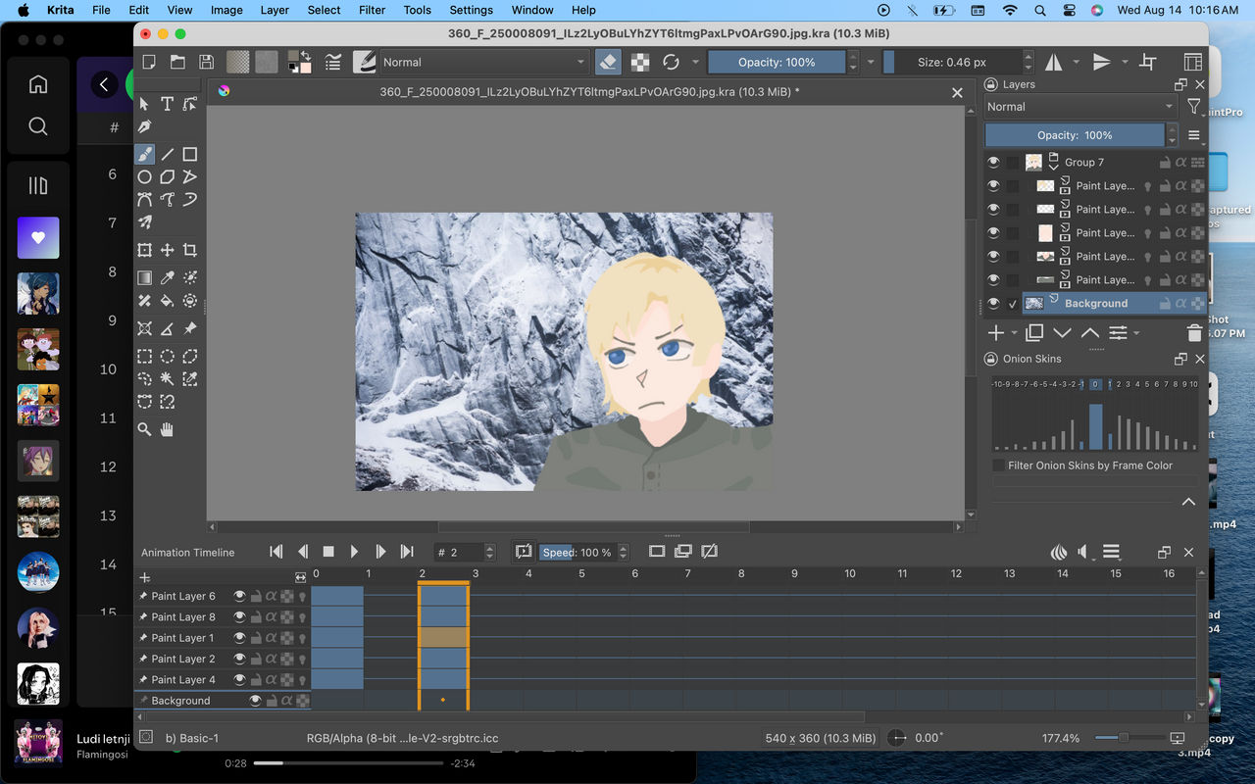Enable Filter Onion Skins by Frame Color
The height and width of the screenshot is (784, 1255).
(x=999, y=465)
